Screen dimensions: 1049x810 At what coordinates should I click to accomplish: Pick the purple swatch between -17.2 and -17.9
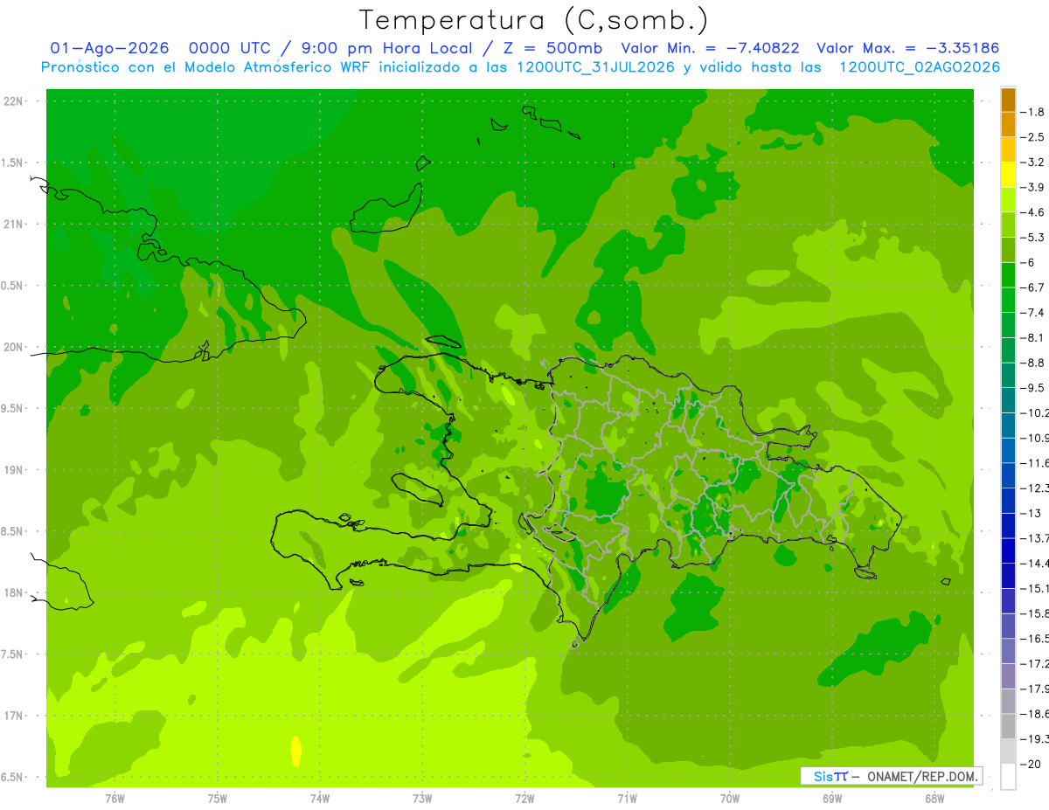[x=1008, y=675]
